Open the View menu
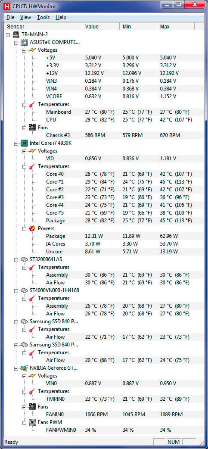 (25, 17)
